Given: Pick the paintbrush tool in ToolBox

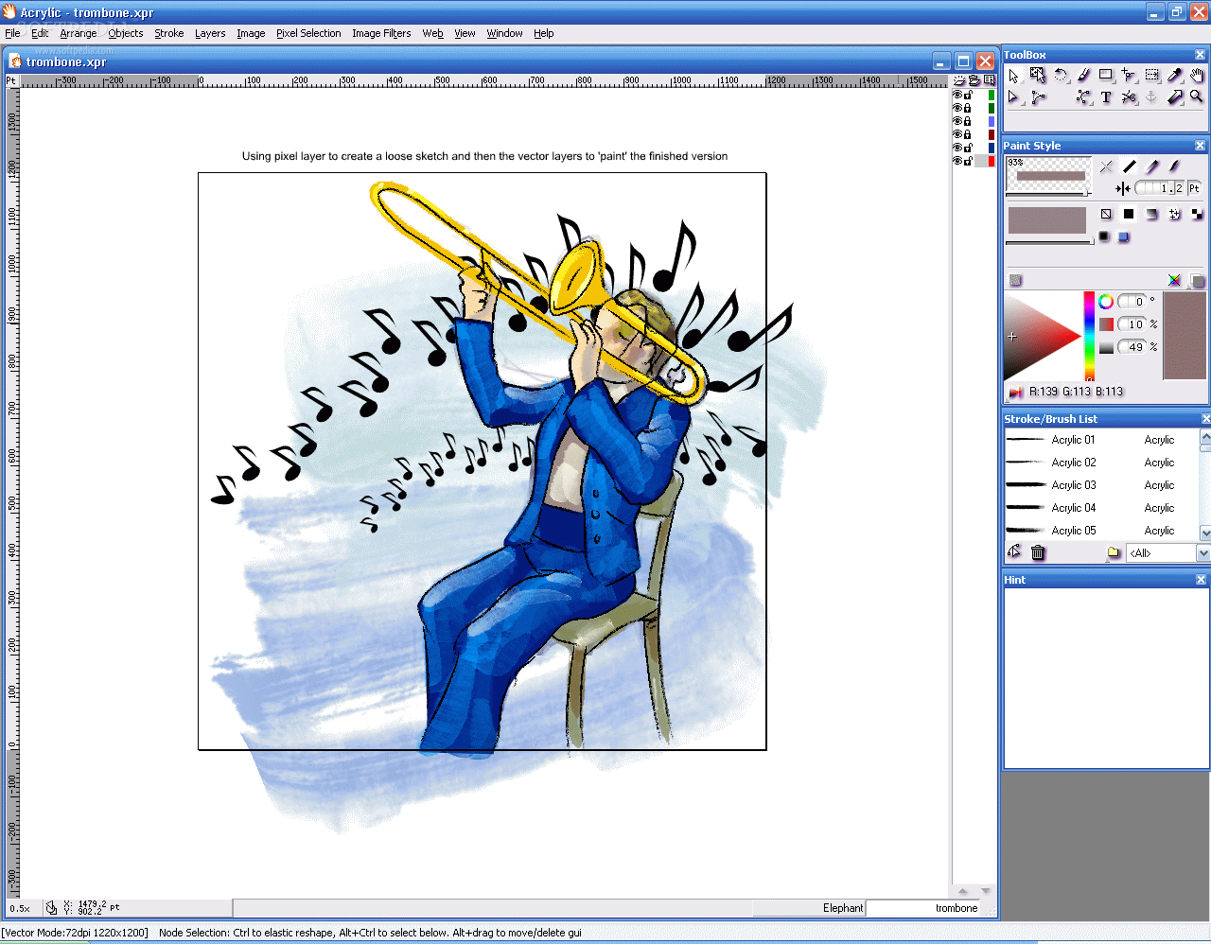Looking at the screenshot, I should tap(1083, 76).
